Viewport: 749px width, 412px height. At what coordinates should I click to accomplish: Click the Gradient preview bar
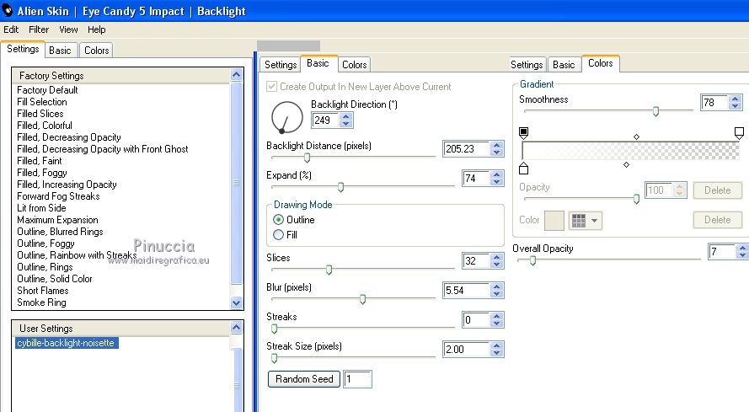[x=631, y=151]
